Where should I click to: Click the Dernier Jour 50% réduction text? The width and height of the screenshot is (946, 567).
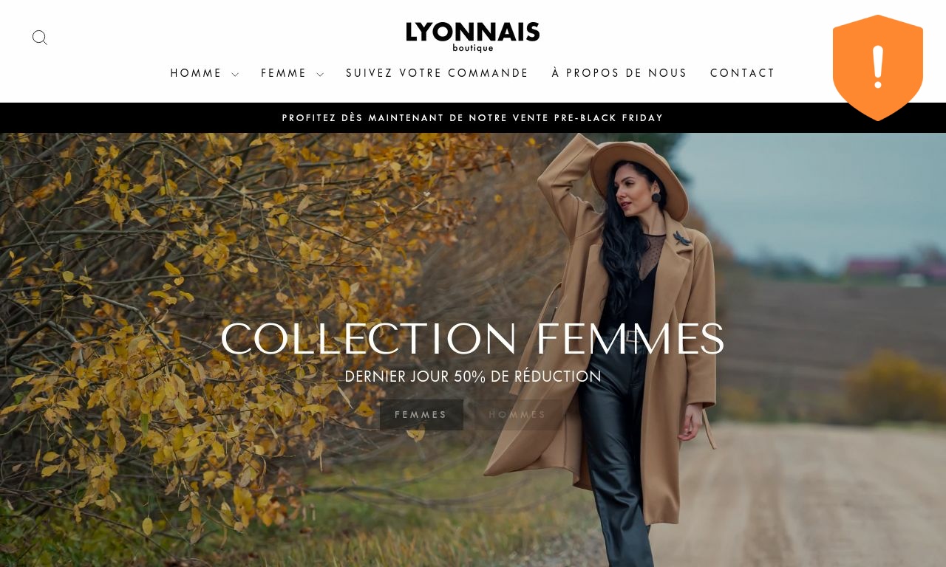point(473,377)
